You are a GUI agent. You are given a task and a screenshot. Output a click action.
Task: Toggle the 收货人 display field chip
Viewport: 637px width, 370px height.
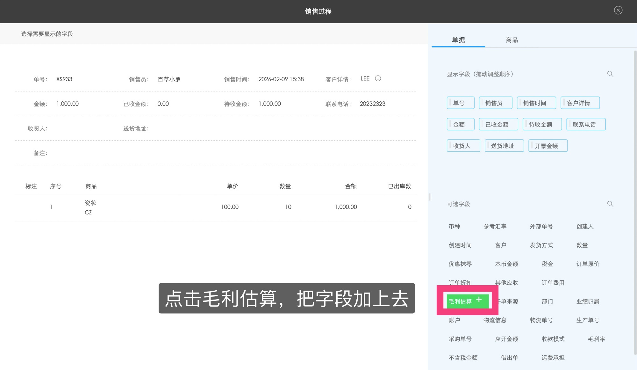[463, 146]
